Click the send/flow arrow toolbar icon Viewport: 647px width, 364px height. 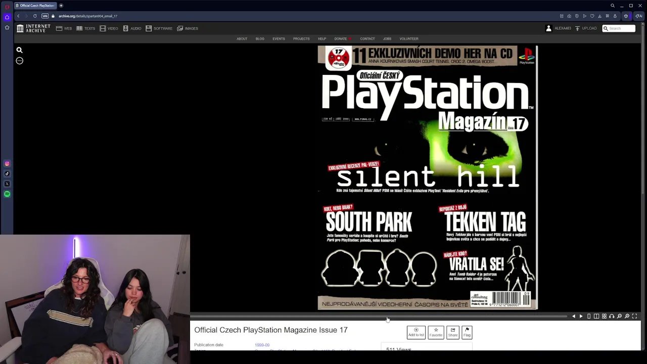coord(584,16)
